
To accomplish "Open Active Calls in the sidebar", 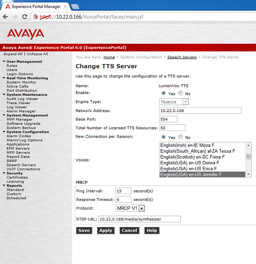I will [x=17, y=86].
